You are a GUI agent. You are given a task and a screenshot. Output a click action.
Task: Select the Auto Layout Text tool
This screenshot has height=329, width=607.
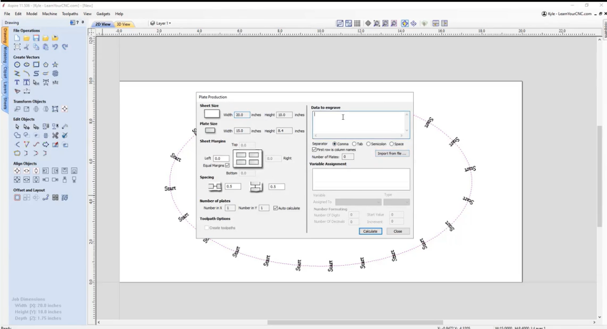[26, 82]
